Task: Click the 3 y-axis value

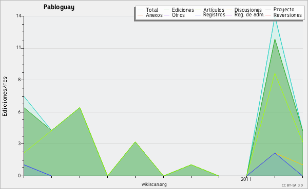Action: click(20, 144)
